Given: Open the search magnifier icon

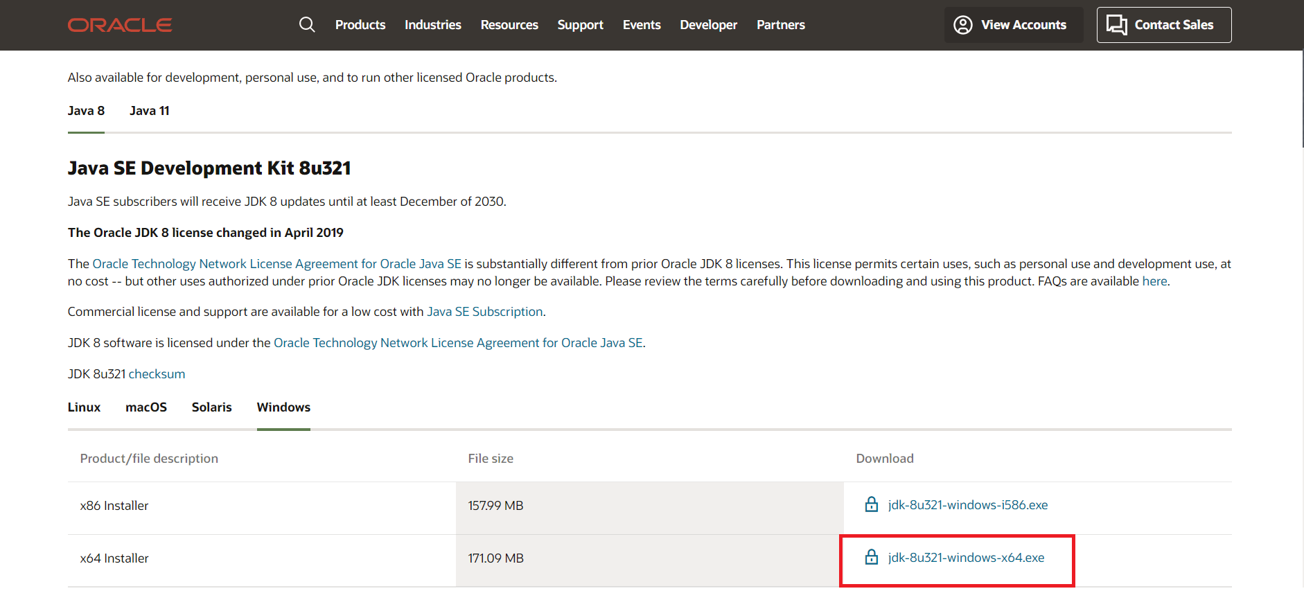Looking at the screenshot, I should (x=307, y=25).
